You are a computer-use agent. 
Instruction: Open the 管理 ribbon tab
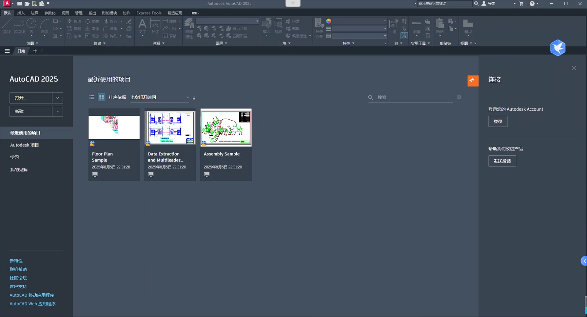[x=79, y=13]
